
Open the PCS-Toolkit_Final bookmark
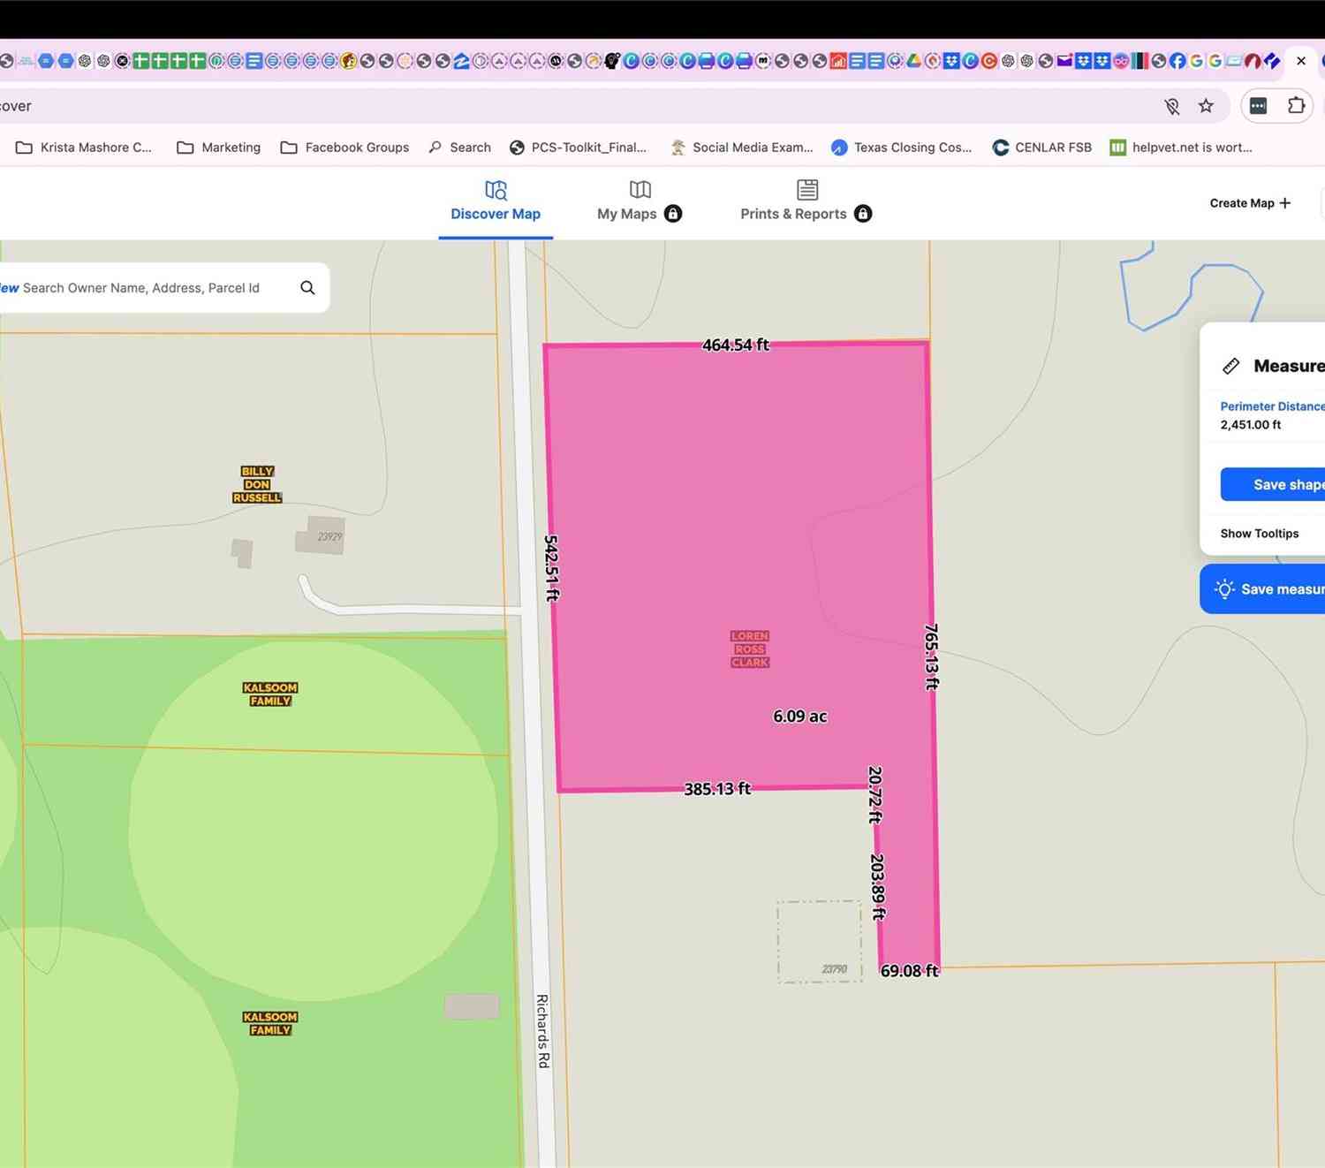(x=579, y=148)
